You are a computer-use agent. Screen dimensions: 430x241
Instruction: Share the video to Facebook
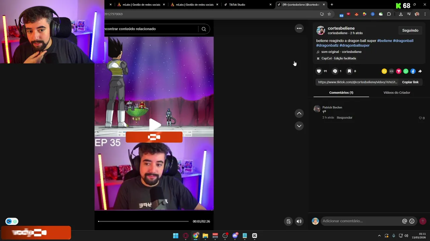click(x=413, y=71)
